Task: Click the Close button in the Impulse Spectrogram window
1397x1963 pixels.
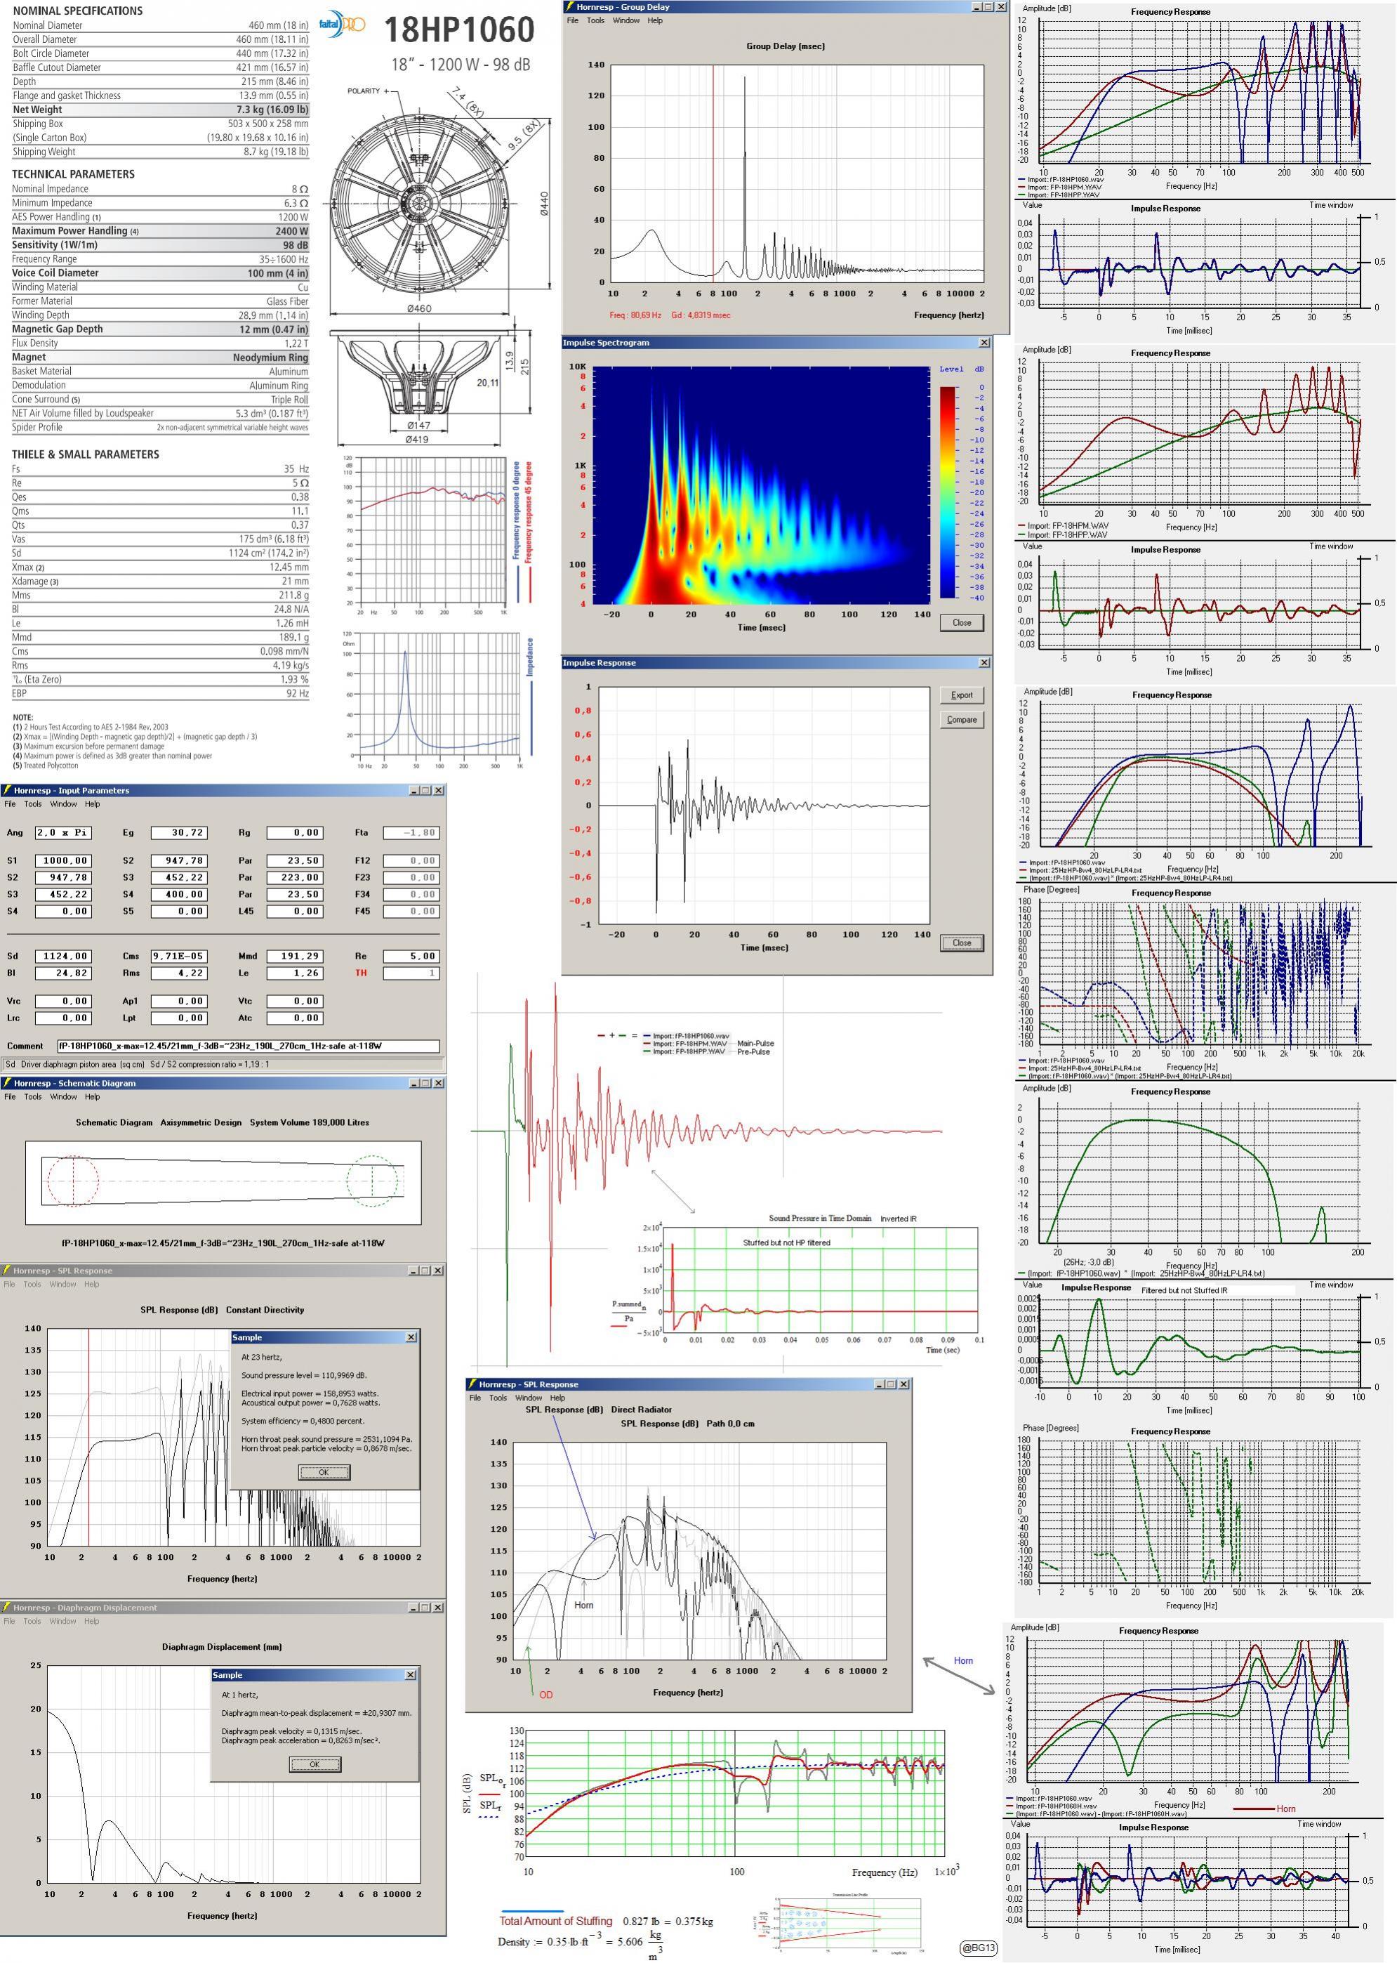Action: [x=962, y=622]
